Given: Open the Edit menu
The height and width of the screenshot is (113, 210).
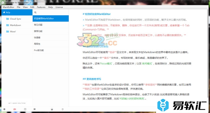Looking at the screenshot, I should click(x=32, y=7).
